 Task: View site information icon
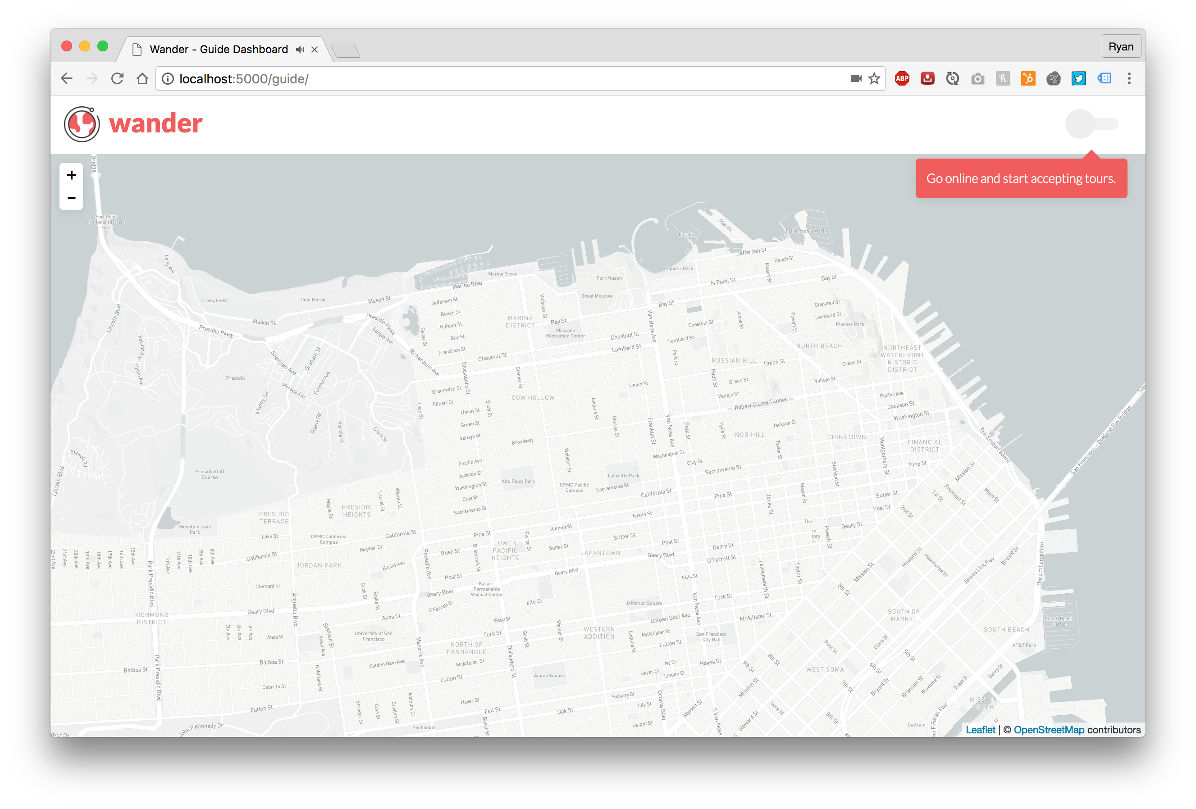(x=168, y=79)
